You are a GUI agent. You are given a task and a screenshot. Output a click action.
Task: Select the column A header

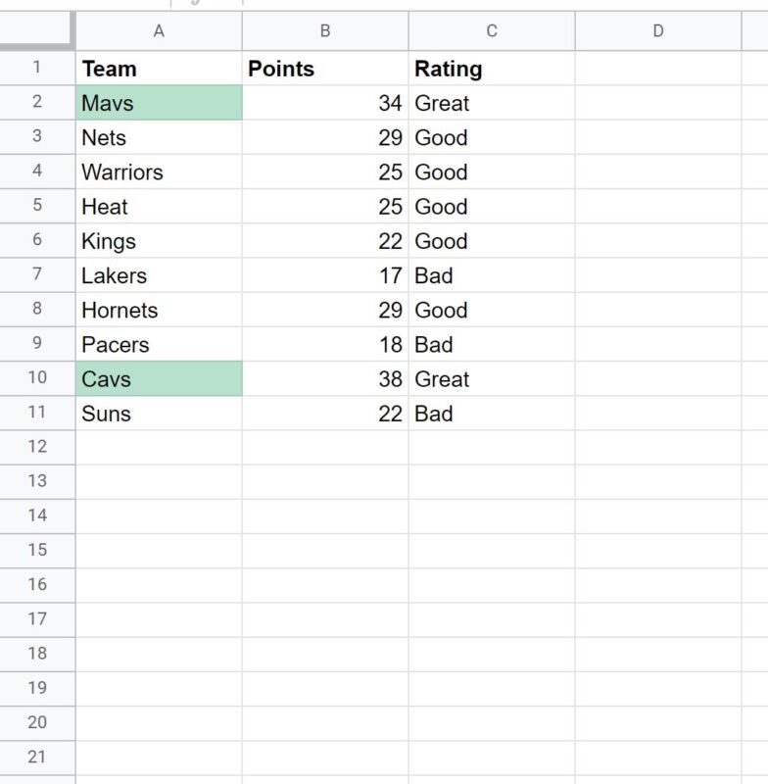[x=159, y=31]
